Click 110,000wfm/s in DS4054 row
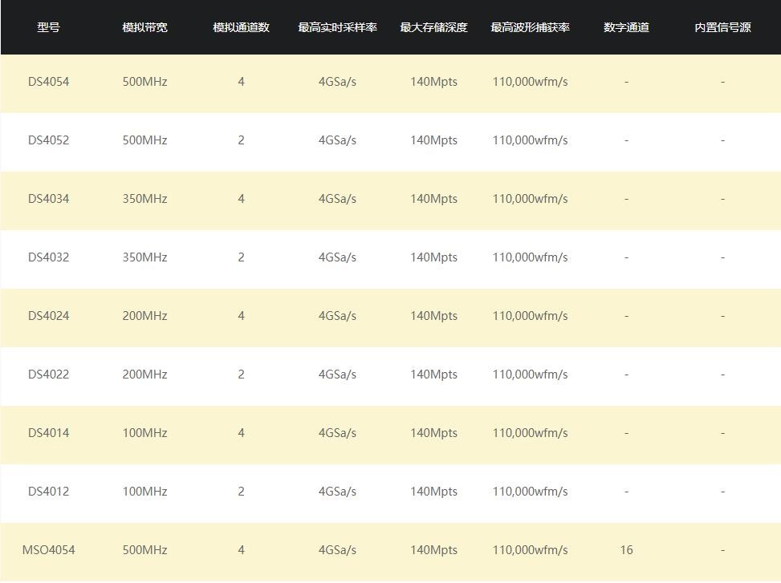The width and height of the screenshot is (781, 583). tap(531, 82)
